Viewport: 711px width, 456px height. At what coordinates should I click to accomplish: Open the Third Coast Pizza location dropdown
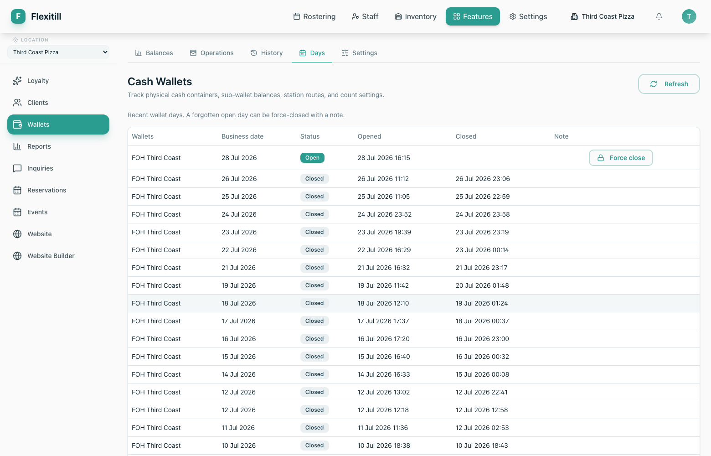(58, 52)
